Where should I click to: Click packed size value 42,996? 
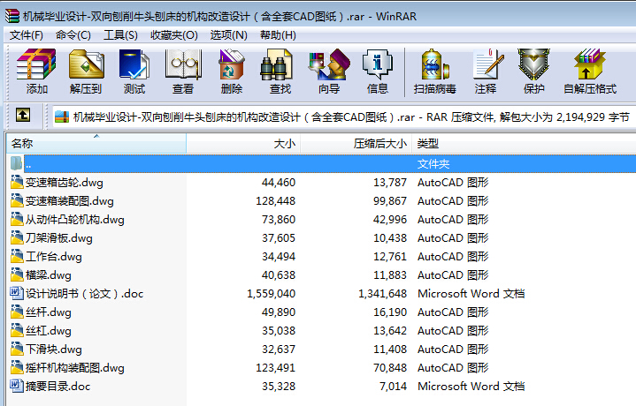coord(390,220)
